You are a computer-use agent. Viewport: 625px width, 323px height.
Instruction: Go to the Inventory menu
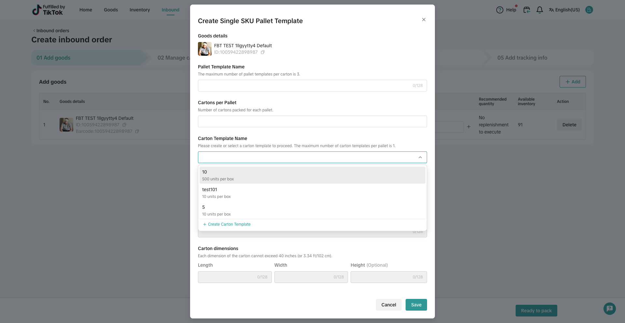pyautogui.click(x=140, y=10)
